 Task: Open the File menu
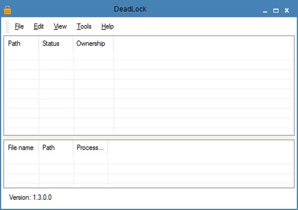19,26
